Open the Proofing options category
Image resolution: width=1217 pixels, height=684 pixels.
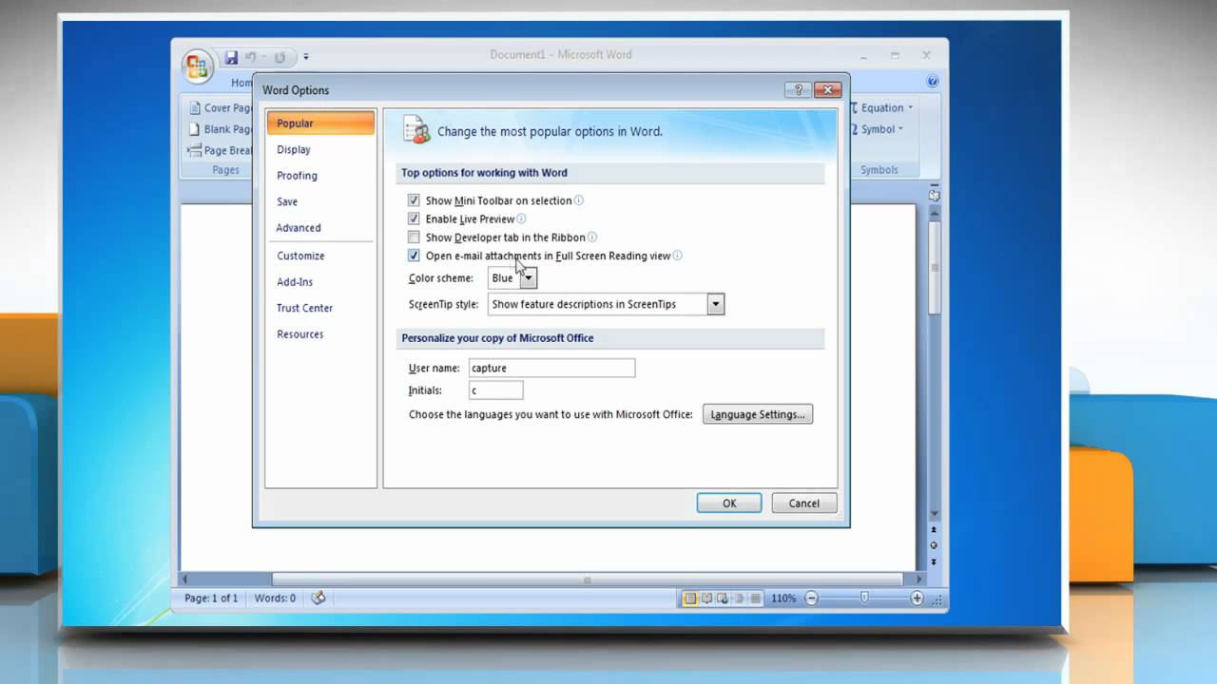pos(320,176)
